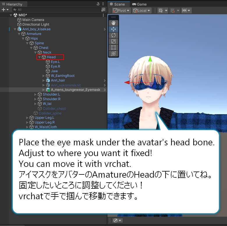Select the A_mens_loungewear_Eyemask prefab icon
Viewport: 227px width, 226px height.
point(48,90)
